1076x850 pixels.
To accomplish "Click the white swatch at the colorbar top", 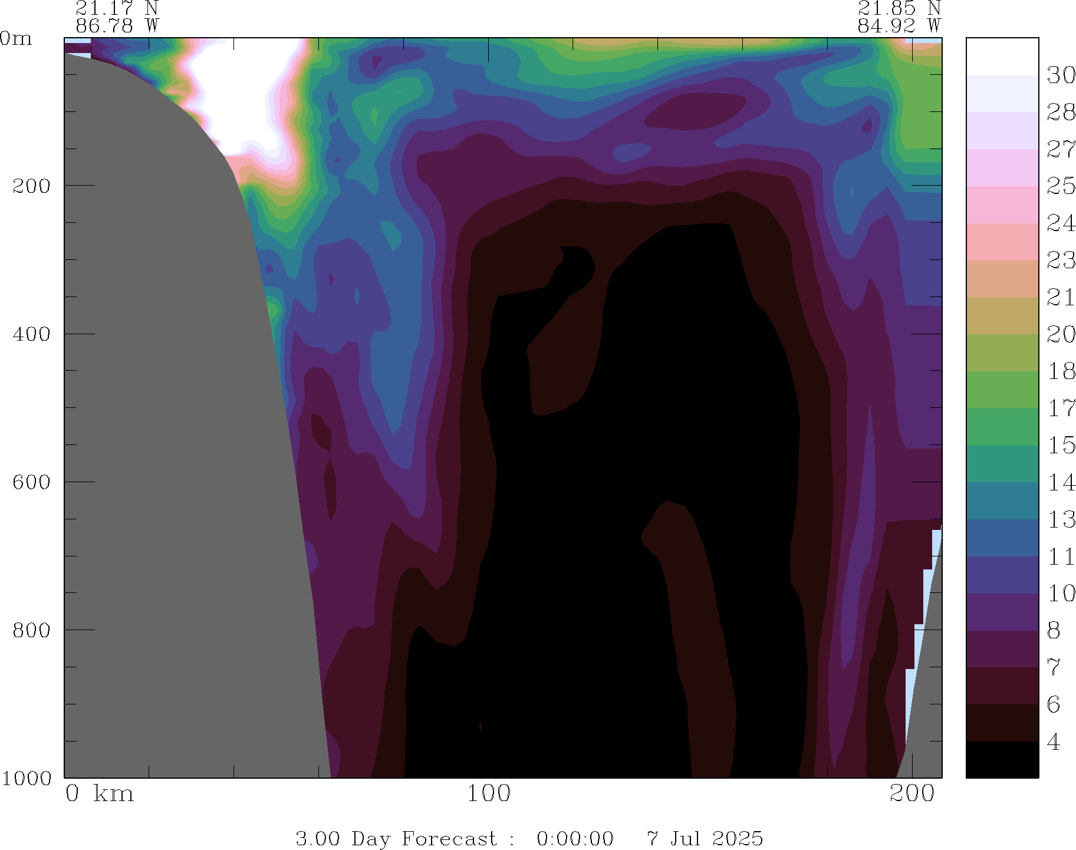I will pos(1002,57).
